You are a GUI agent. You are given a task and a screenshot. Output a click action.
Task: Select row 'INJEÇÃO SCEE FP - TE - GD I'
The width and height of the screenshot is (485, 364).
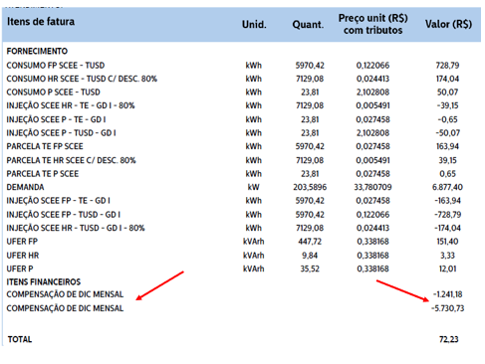click(x=58, y=201)
